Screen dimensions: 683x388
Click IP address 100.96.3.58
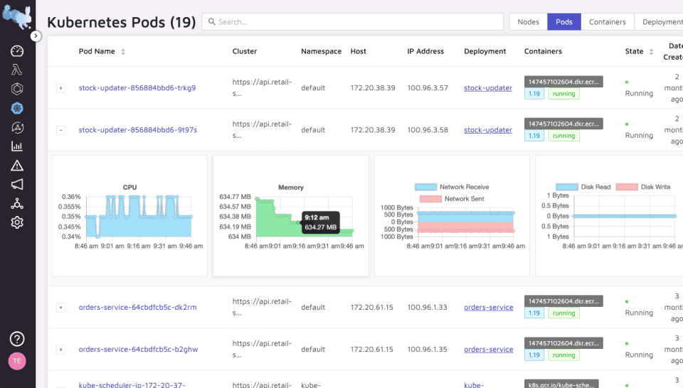(x=428, y=130)
